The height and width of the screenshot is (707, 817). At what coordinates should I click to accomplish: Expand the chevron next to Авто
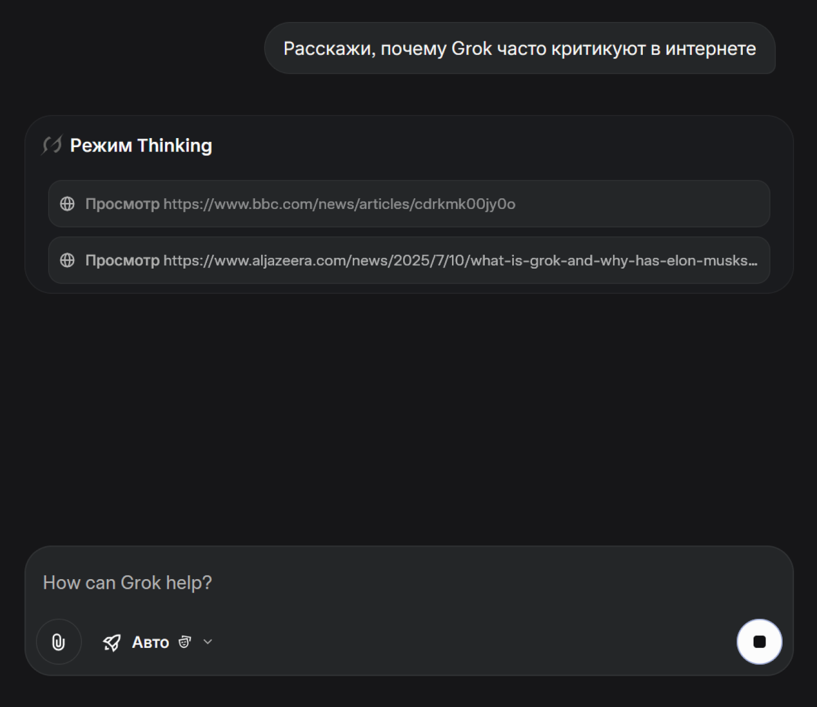tap(208, 642)
